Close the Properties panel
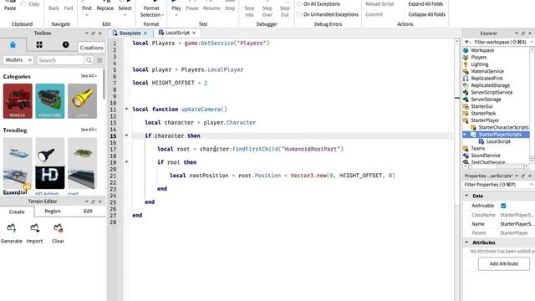The image size is (535, 301). tap(530, 176)
